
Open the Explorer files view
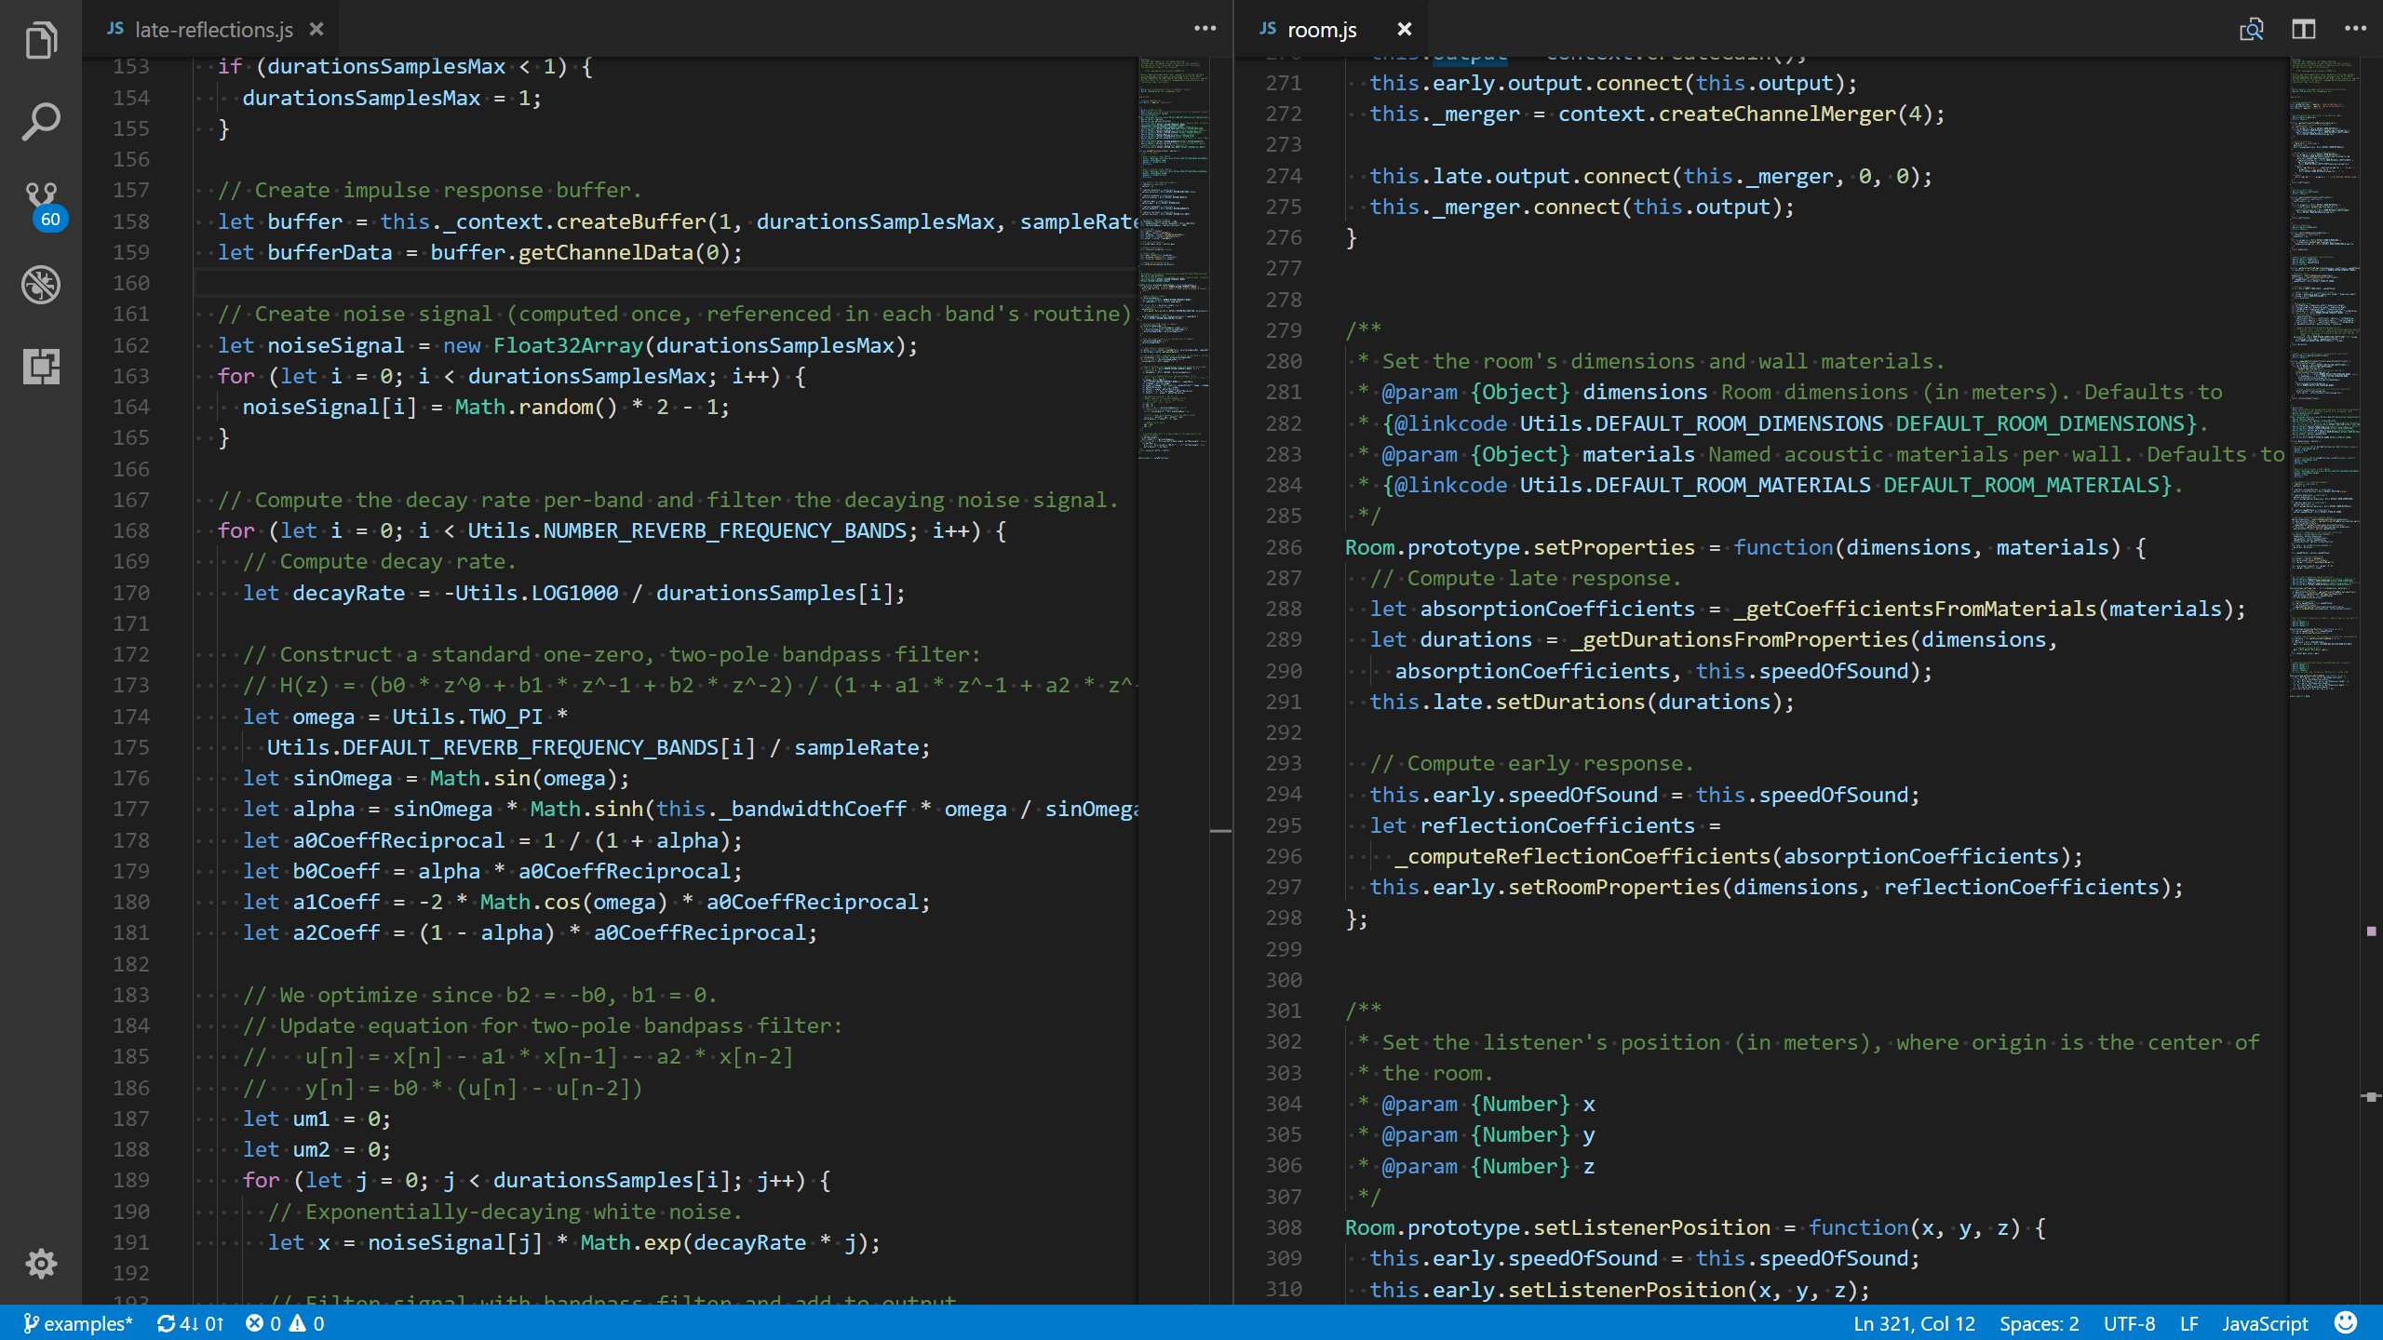point(41,41)
